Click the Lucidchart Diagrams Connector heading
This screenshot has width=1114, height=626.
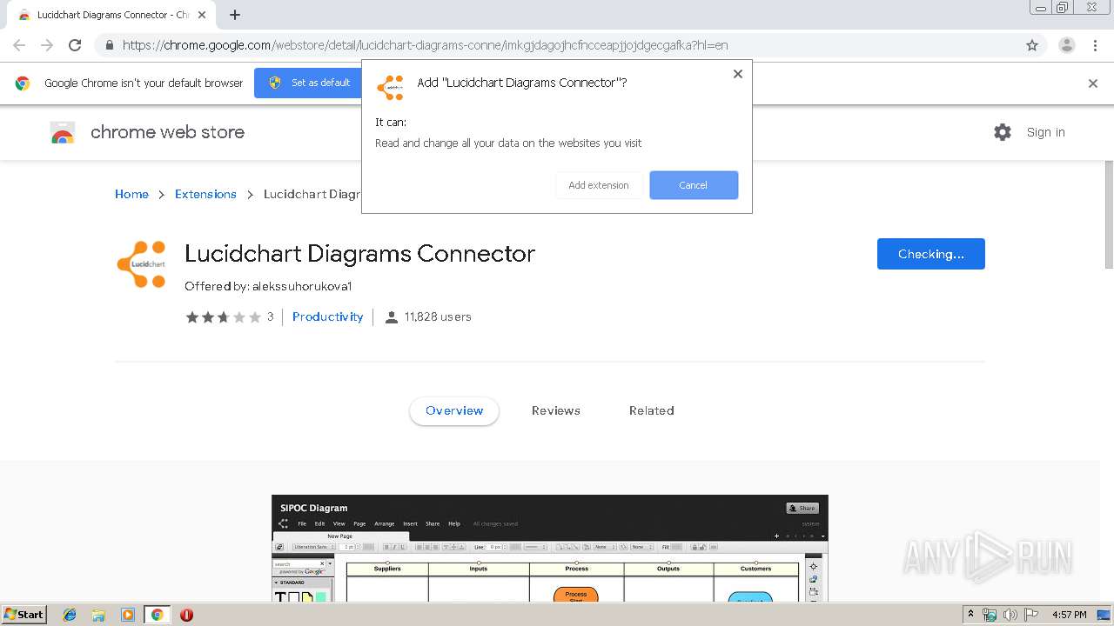pyautogui.click(x=359, y=254)
